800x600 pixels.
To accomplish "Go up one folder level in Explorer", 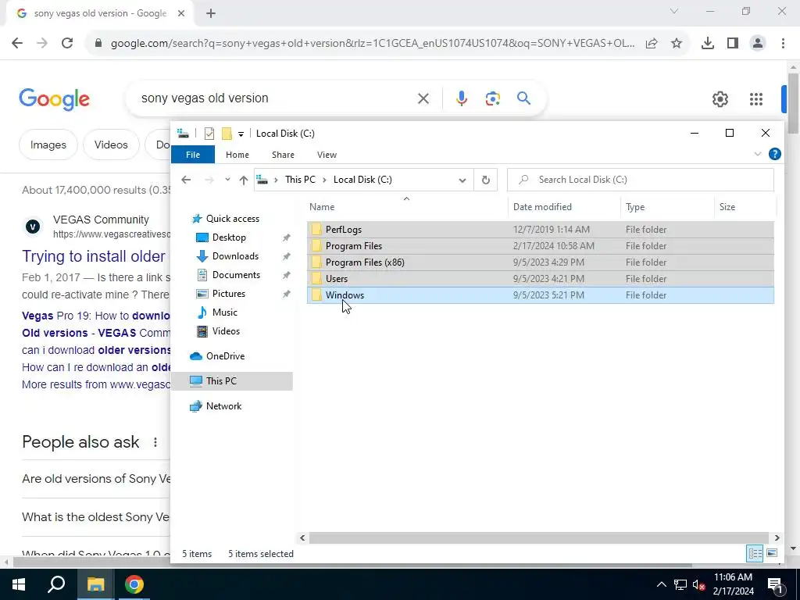I will click(x=244, y=180).
